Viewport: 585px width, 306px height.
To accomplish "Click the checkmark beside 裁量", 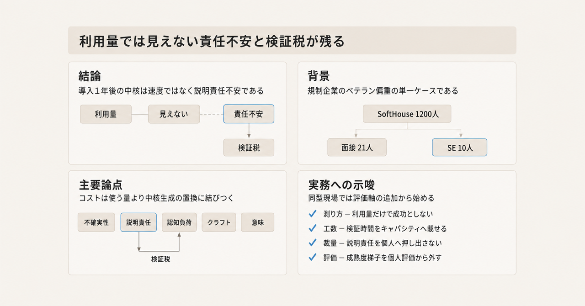I will tap(313, 243).
